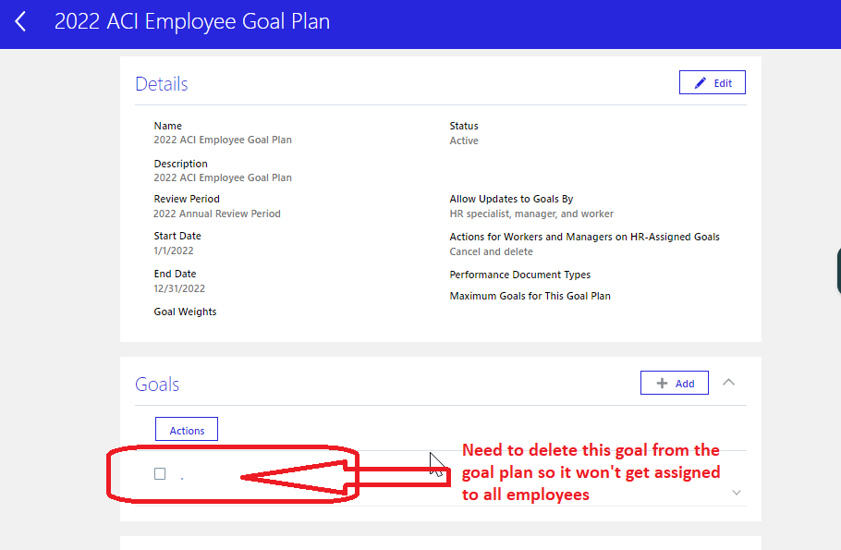841x550 pixels.
Task: Select the Status value Active
Action: pyautogui.click(x=464, y=141)
